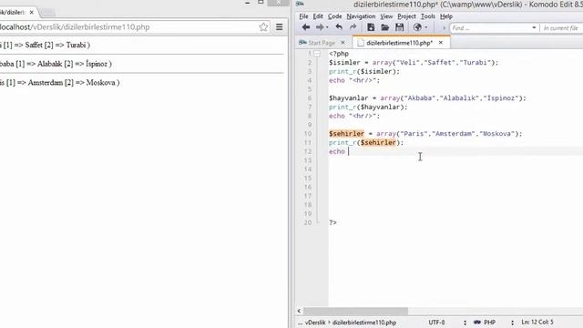Click the closing ?> tag on line 20
The height and width of the screenshot is (328, 583).
[332, 222]
